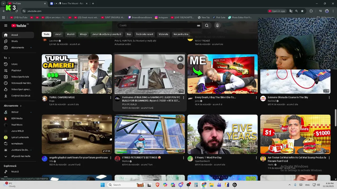Viewport: 337px width, 189px height.
Task: Select the Jocuri filter chip
Action: (x=58, y=34)
